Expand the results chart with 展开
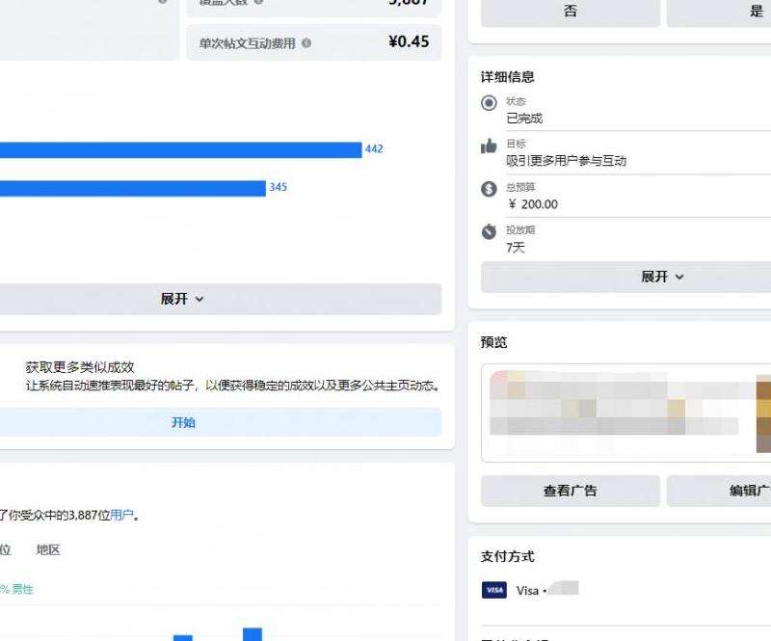This screenshot has height=641, width=771. (182, 299)
